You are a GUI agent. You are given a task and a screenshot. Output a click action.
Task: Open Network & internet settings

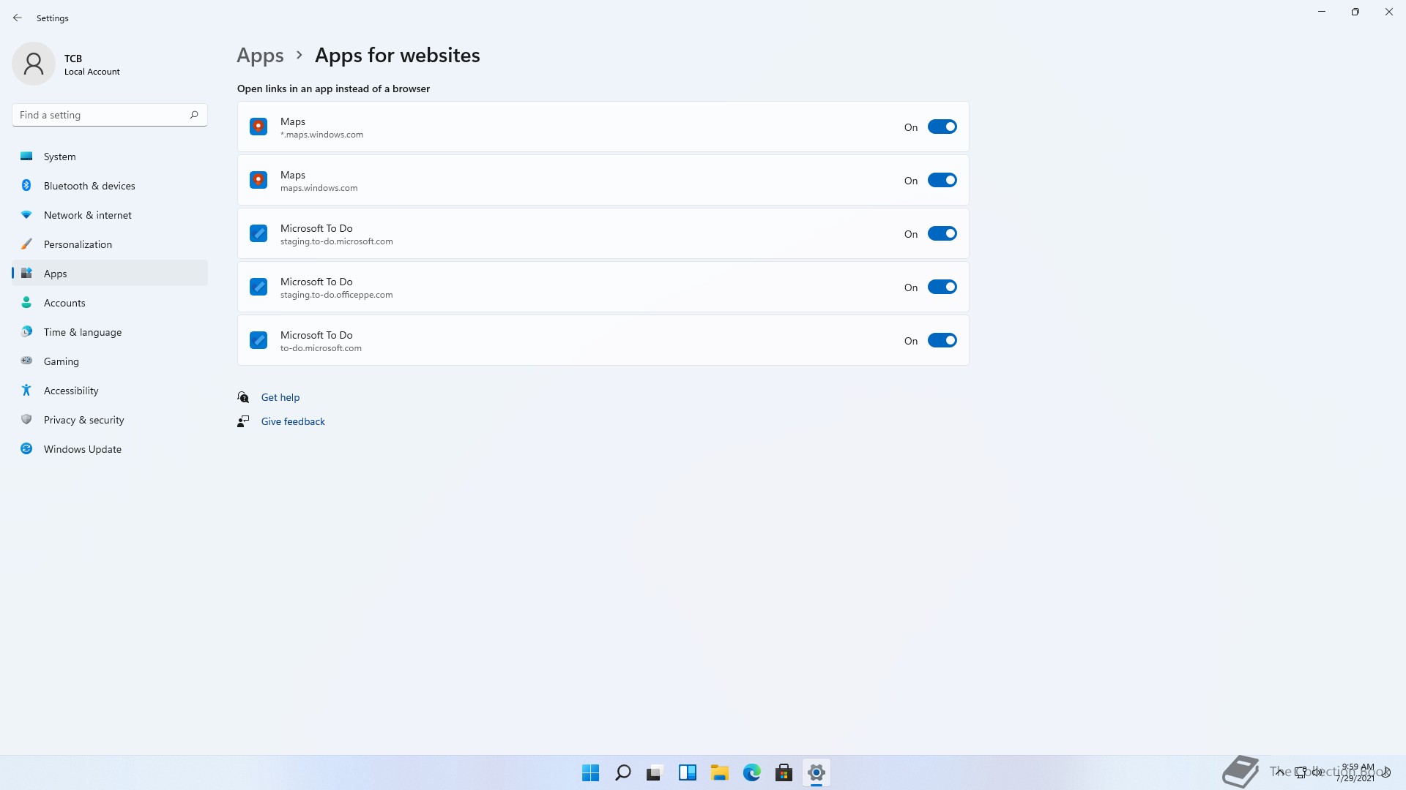tap(110, 215)
